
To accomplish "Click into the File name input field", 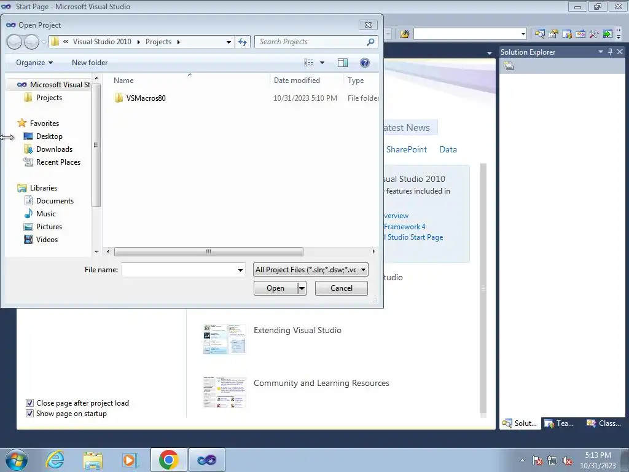I will click(x=179, y=270).
